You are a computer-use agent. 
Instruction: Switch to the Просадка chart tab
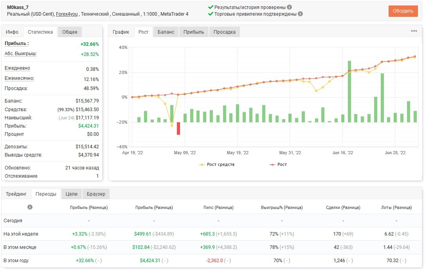[x=224, y=32]
